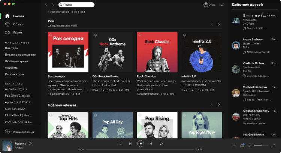Show previous Hot new releases items
Screen dimensions: 281x153
(x=212, y=104)
